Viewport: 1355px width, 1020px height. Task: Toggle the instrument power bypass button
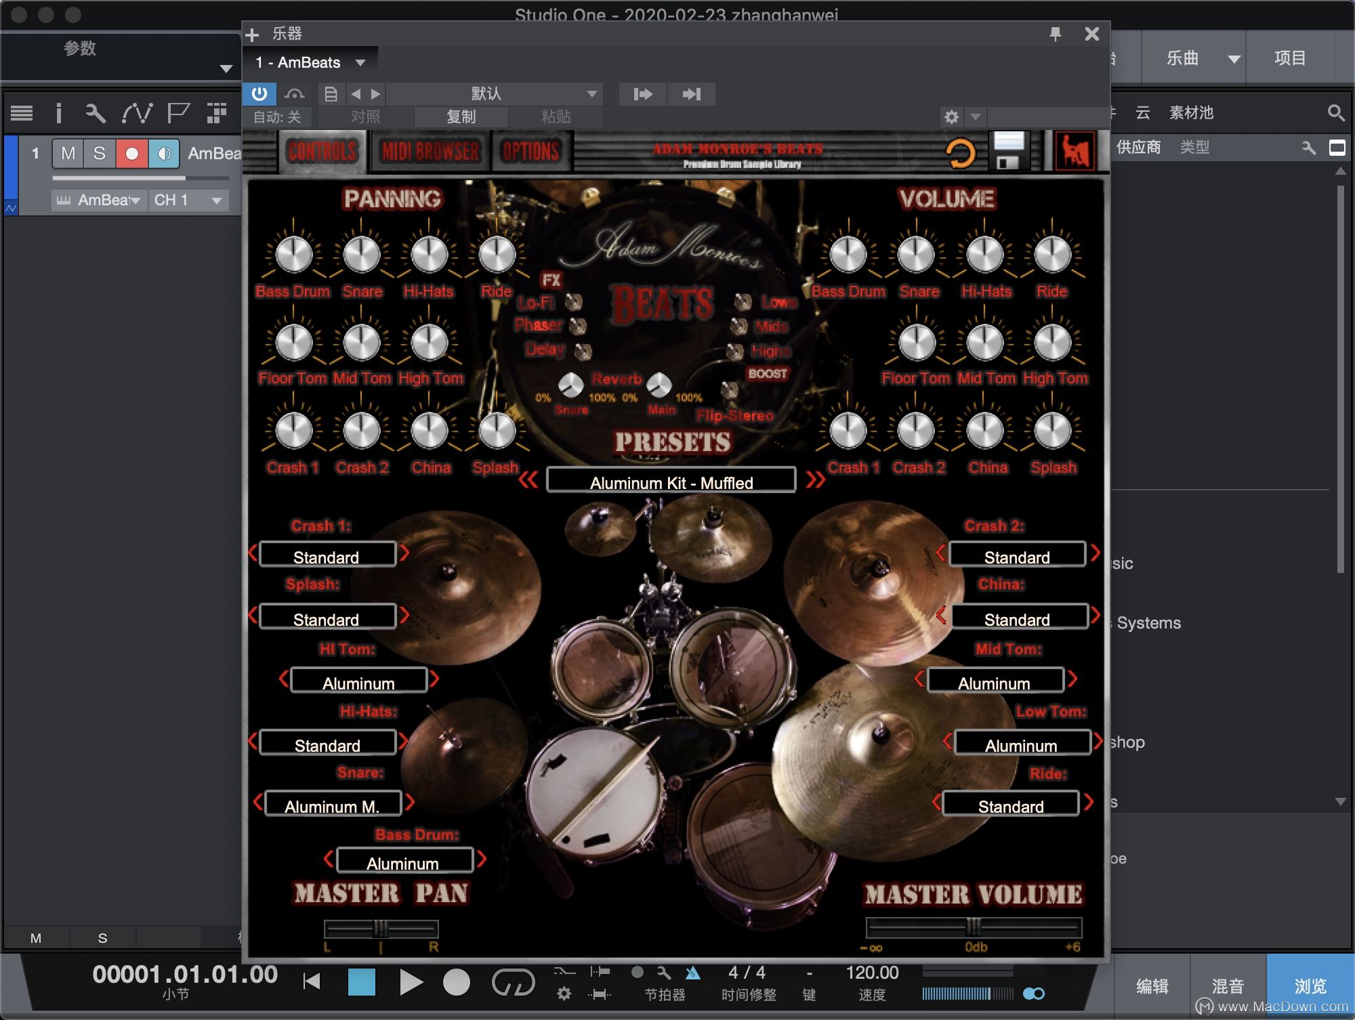click(259, 93)
